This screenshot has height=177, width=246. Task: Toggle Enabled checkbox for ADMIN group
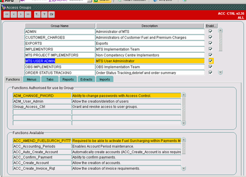point(211,31)
